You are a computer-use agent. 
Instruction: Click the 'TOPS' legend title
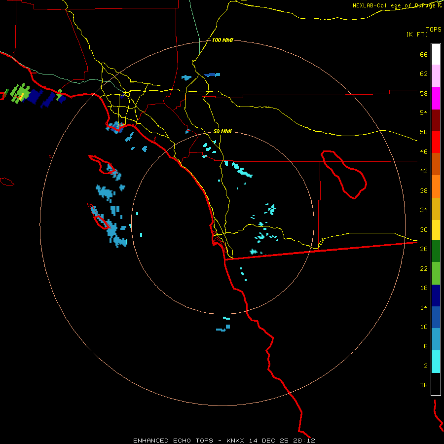click(x=434, y=29)
